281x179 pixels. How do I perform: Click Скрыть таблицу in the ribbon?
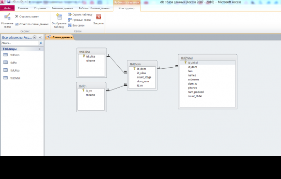tap(80, 15)
